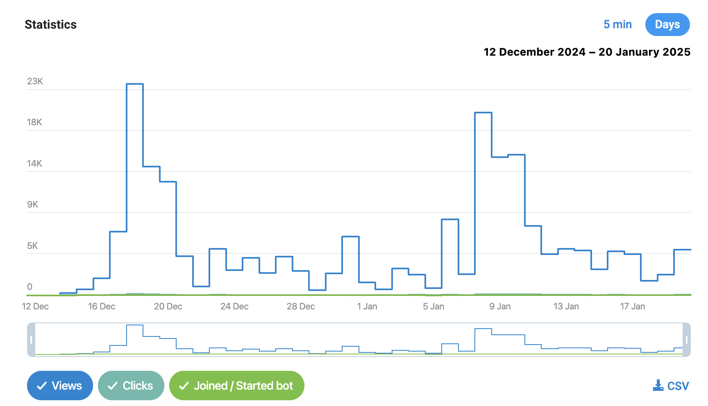The width and height of the screenshot is (708, 406).
Task: Click the 13 Jan axis label
Action: click(x=566, y=306)
